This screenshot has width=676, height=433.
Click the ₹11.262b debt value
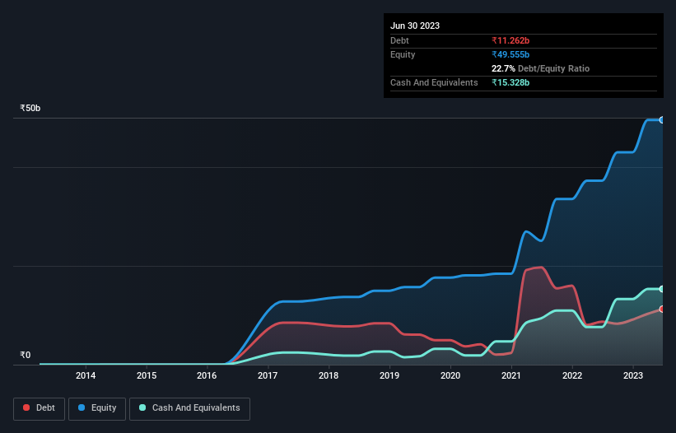[510, 40]
